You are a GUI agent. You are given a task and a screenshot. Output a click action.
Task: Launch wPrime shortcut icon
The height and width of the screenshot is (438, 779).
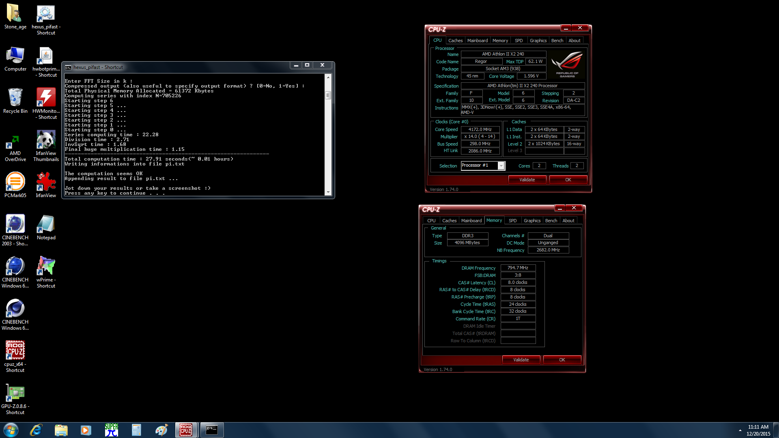pyautogui.click(x=46, y=273)
